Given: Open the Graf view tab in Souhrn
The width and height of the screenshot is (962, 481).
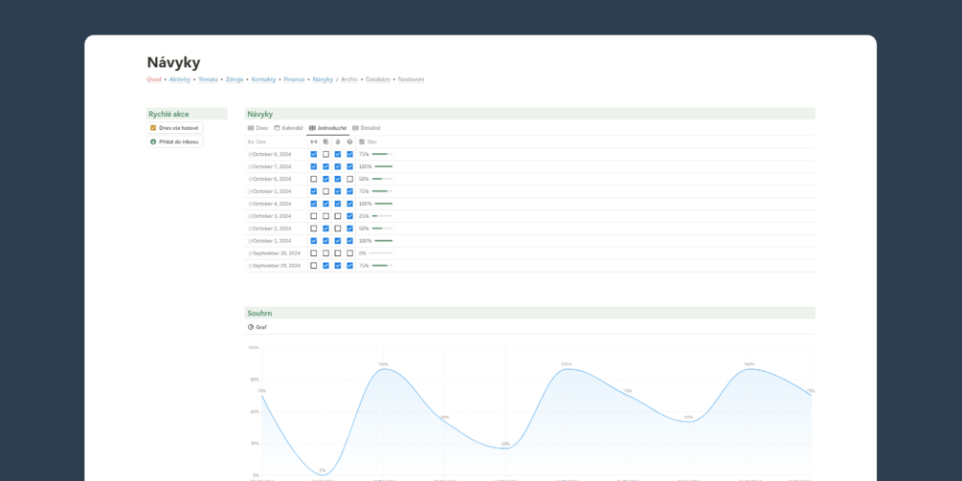Looking at the screenshot, I should pyautogui.click(x=257, y=327).
